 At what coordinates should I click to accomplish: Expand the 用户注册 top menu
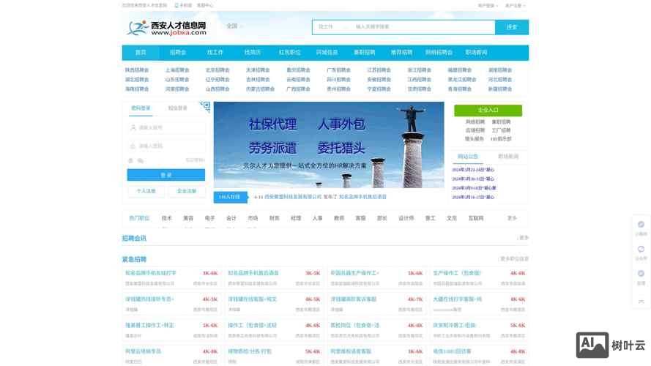point(515,5)
